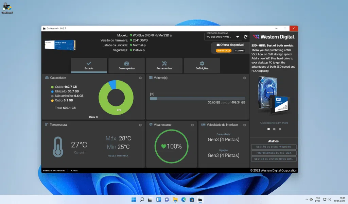Click the refresh icon next to device selector
348x204 pixels.
click(245, 37)
